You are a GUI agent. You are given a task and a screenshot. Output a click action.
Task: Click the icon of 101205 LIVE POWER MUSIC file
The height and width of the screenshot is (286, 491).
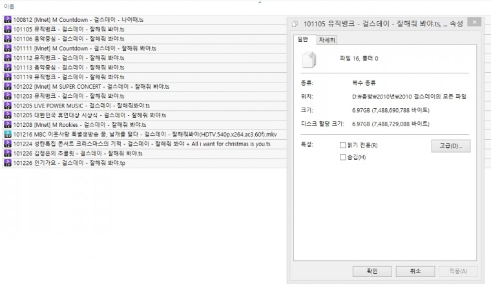pos(8,106)
